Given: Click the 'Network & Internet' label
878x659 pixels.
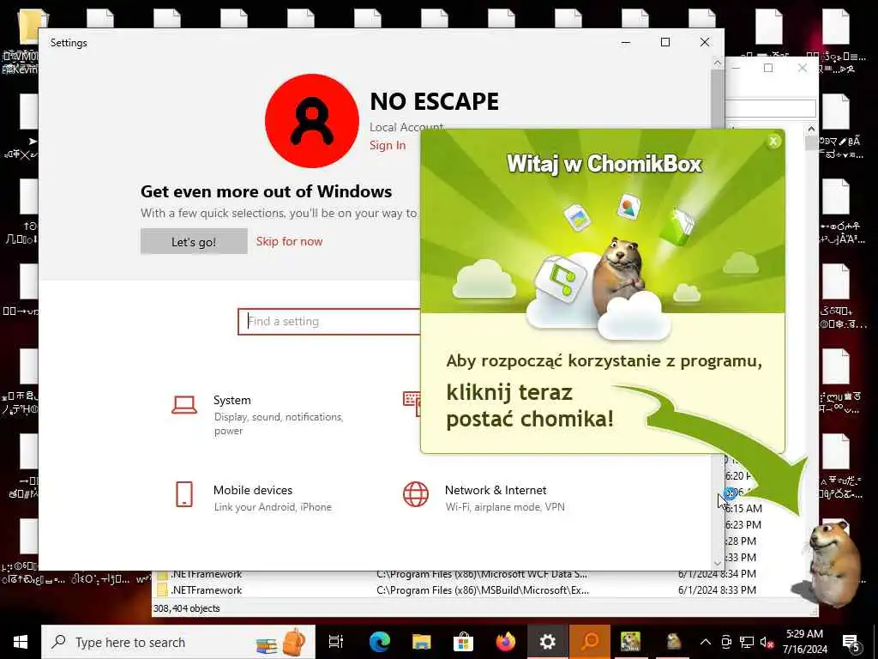Looking at the screenshot, I should [496, 490].
